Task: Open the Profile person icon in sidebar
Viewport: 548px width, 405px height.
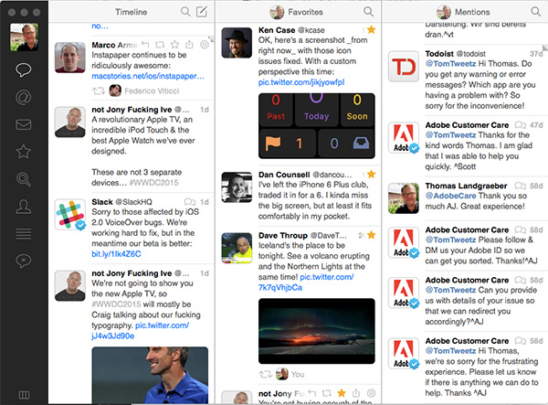Action: click(24, 207)
